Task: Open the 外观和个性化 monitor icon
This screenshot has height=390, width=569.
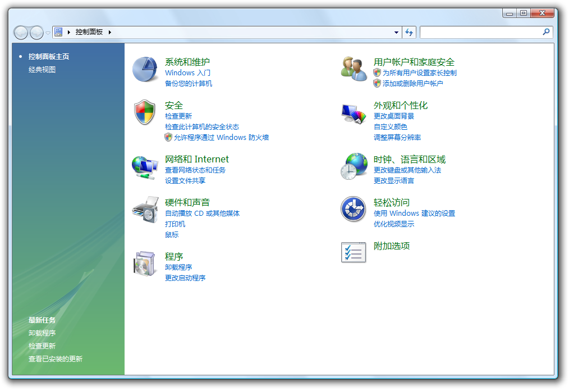Action: point(354,114)
